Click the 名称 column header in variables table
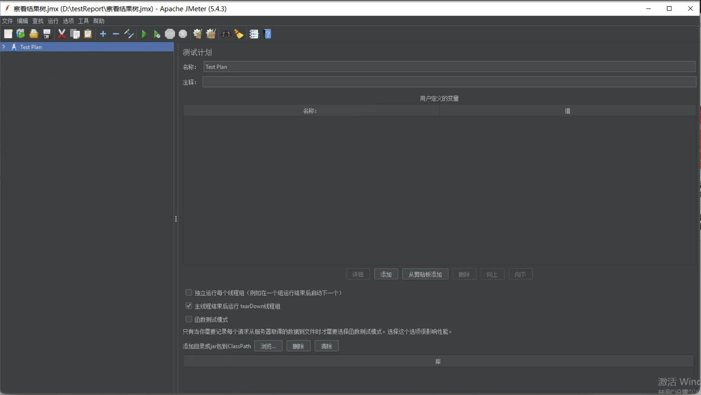 311,111
